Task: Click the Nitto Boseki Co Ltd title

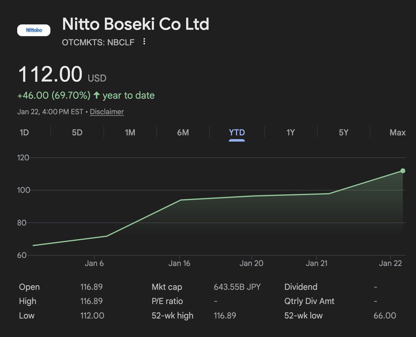Action: (x=136, y=25)
